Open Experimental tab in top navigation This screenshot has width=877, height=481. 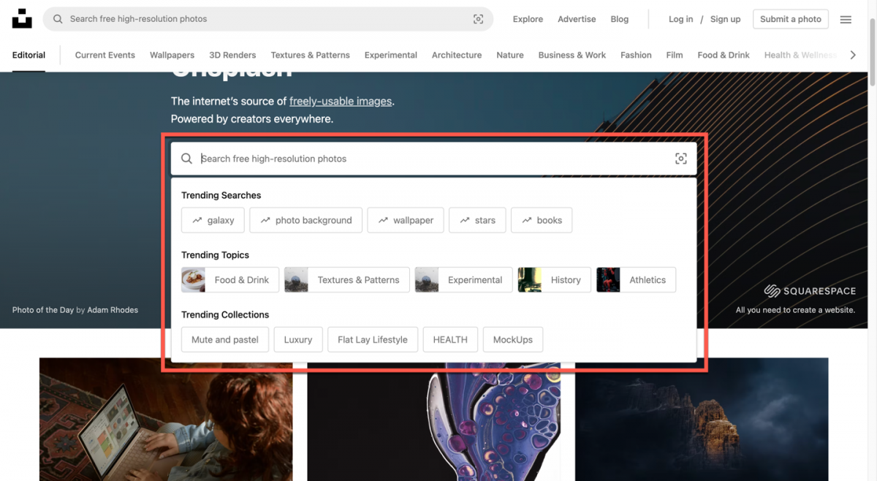391,55
